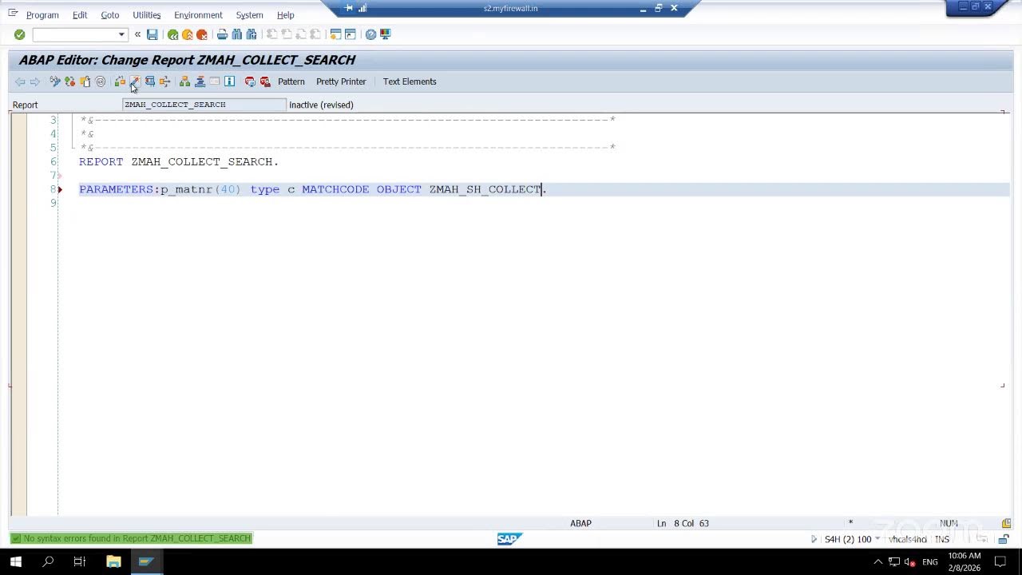
Task: Expand the command field history dropdown arrow
Action: tap(122, 34)
